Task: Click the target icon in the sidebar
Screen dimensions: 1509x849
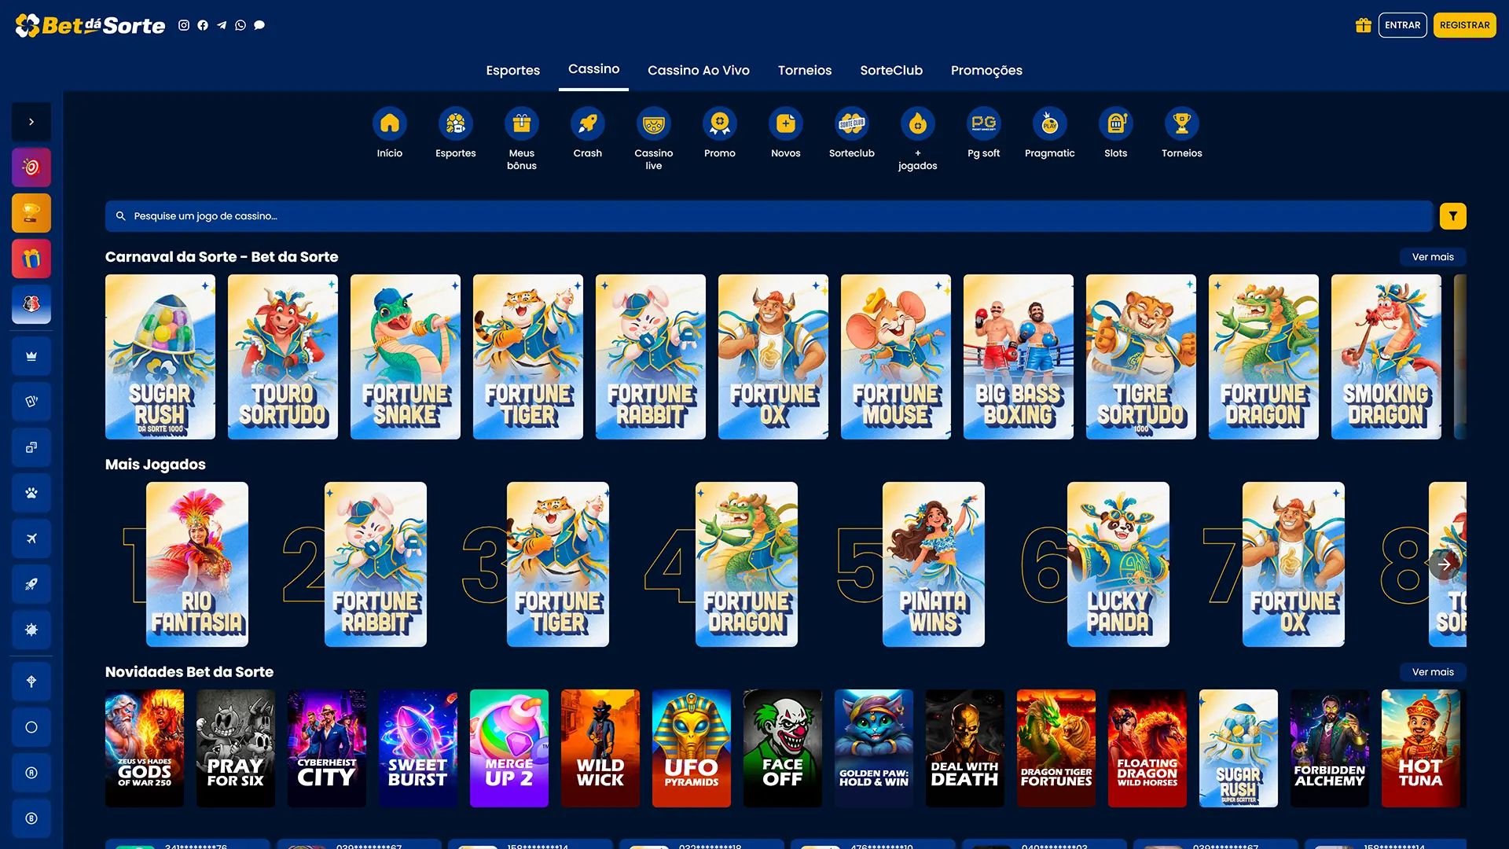Action: tap(31, 167)
